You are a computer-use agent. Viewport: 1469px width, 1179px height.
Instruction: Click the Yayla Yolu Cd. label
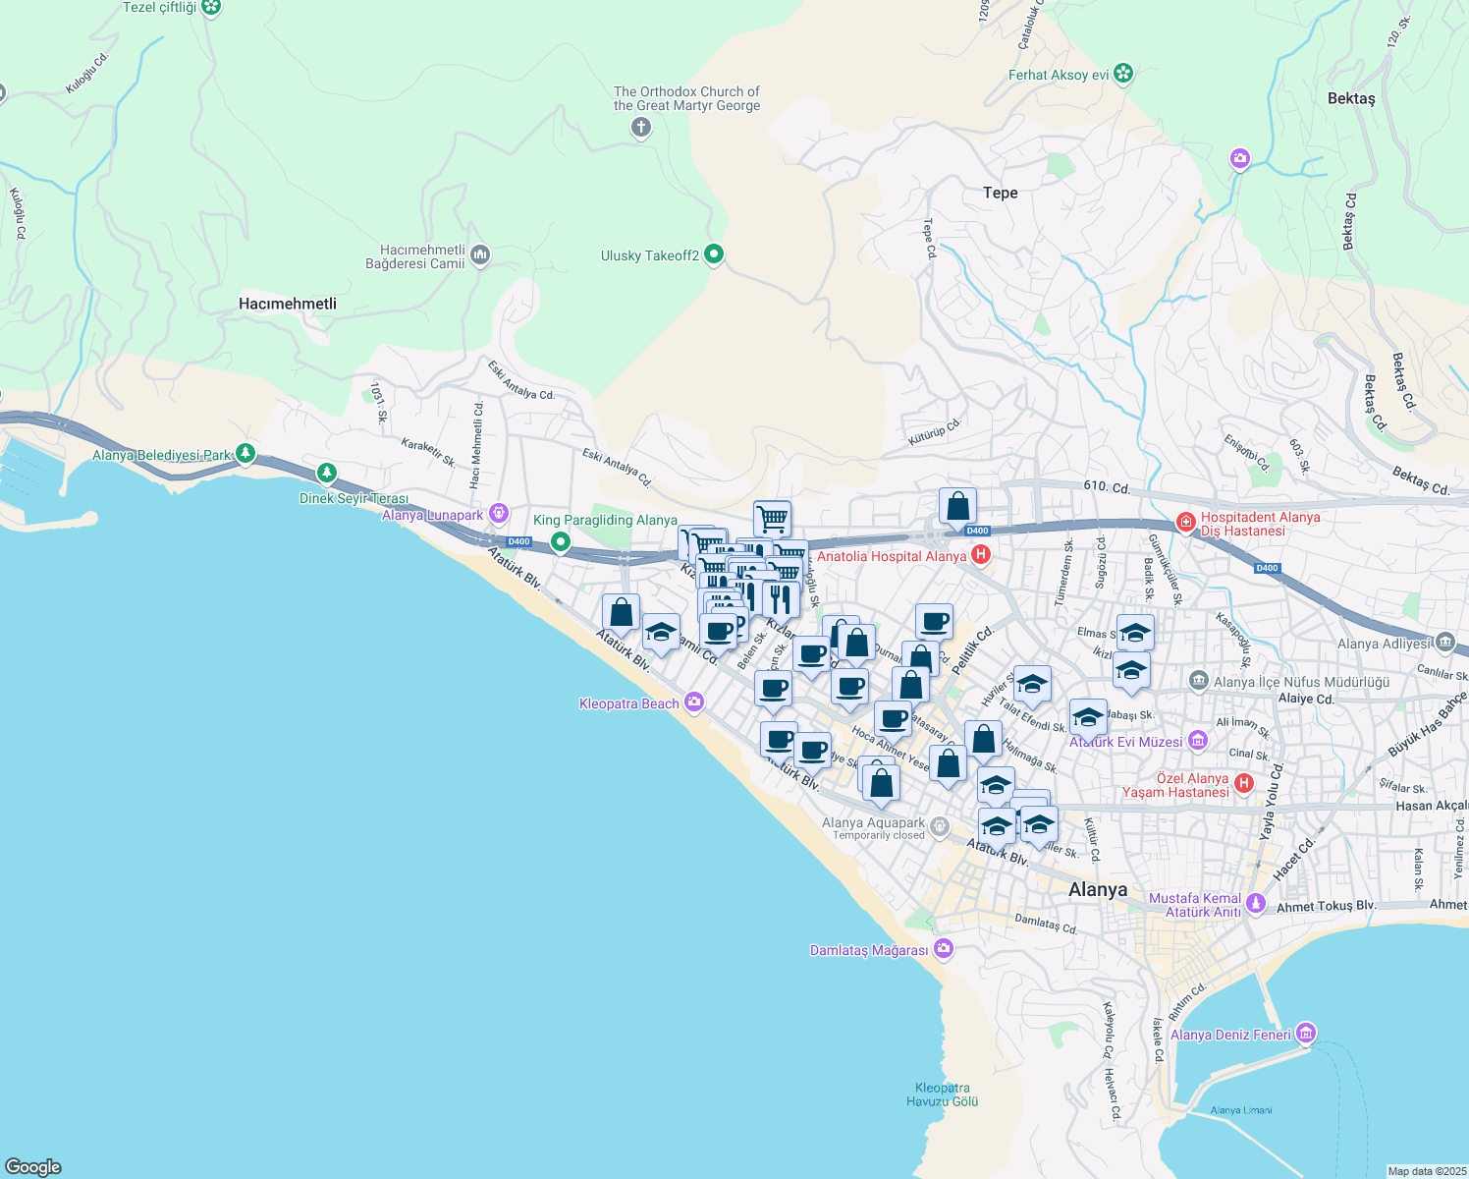point(1273,801)
